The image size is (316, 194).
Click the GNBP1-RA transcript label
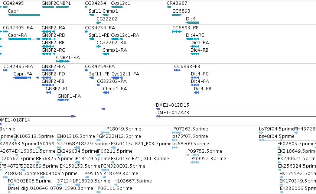(68, 58)
